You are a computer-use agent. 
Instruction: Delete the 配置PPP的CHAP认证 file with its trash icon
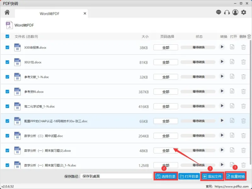pos(243,121)
